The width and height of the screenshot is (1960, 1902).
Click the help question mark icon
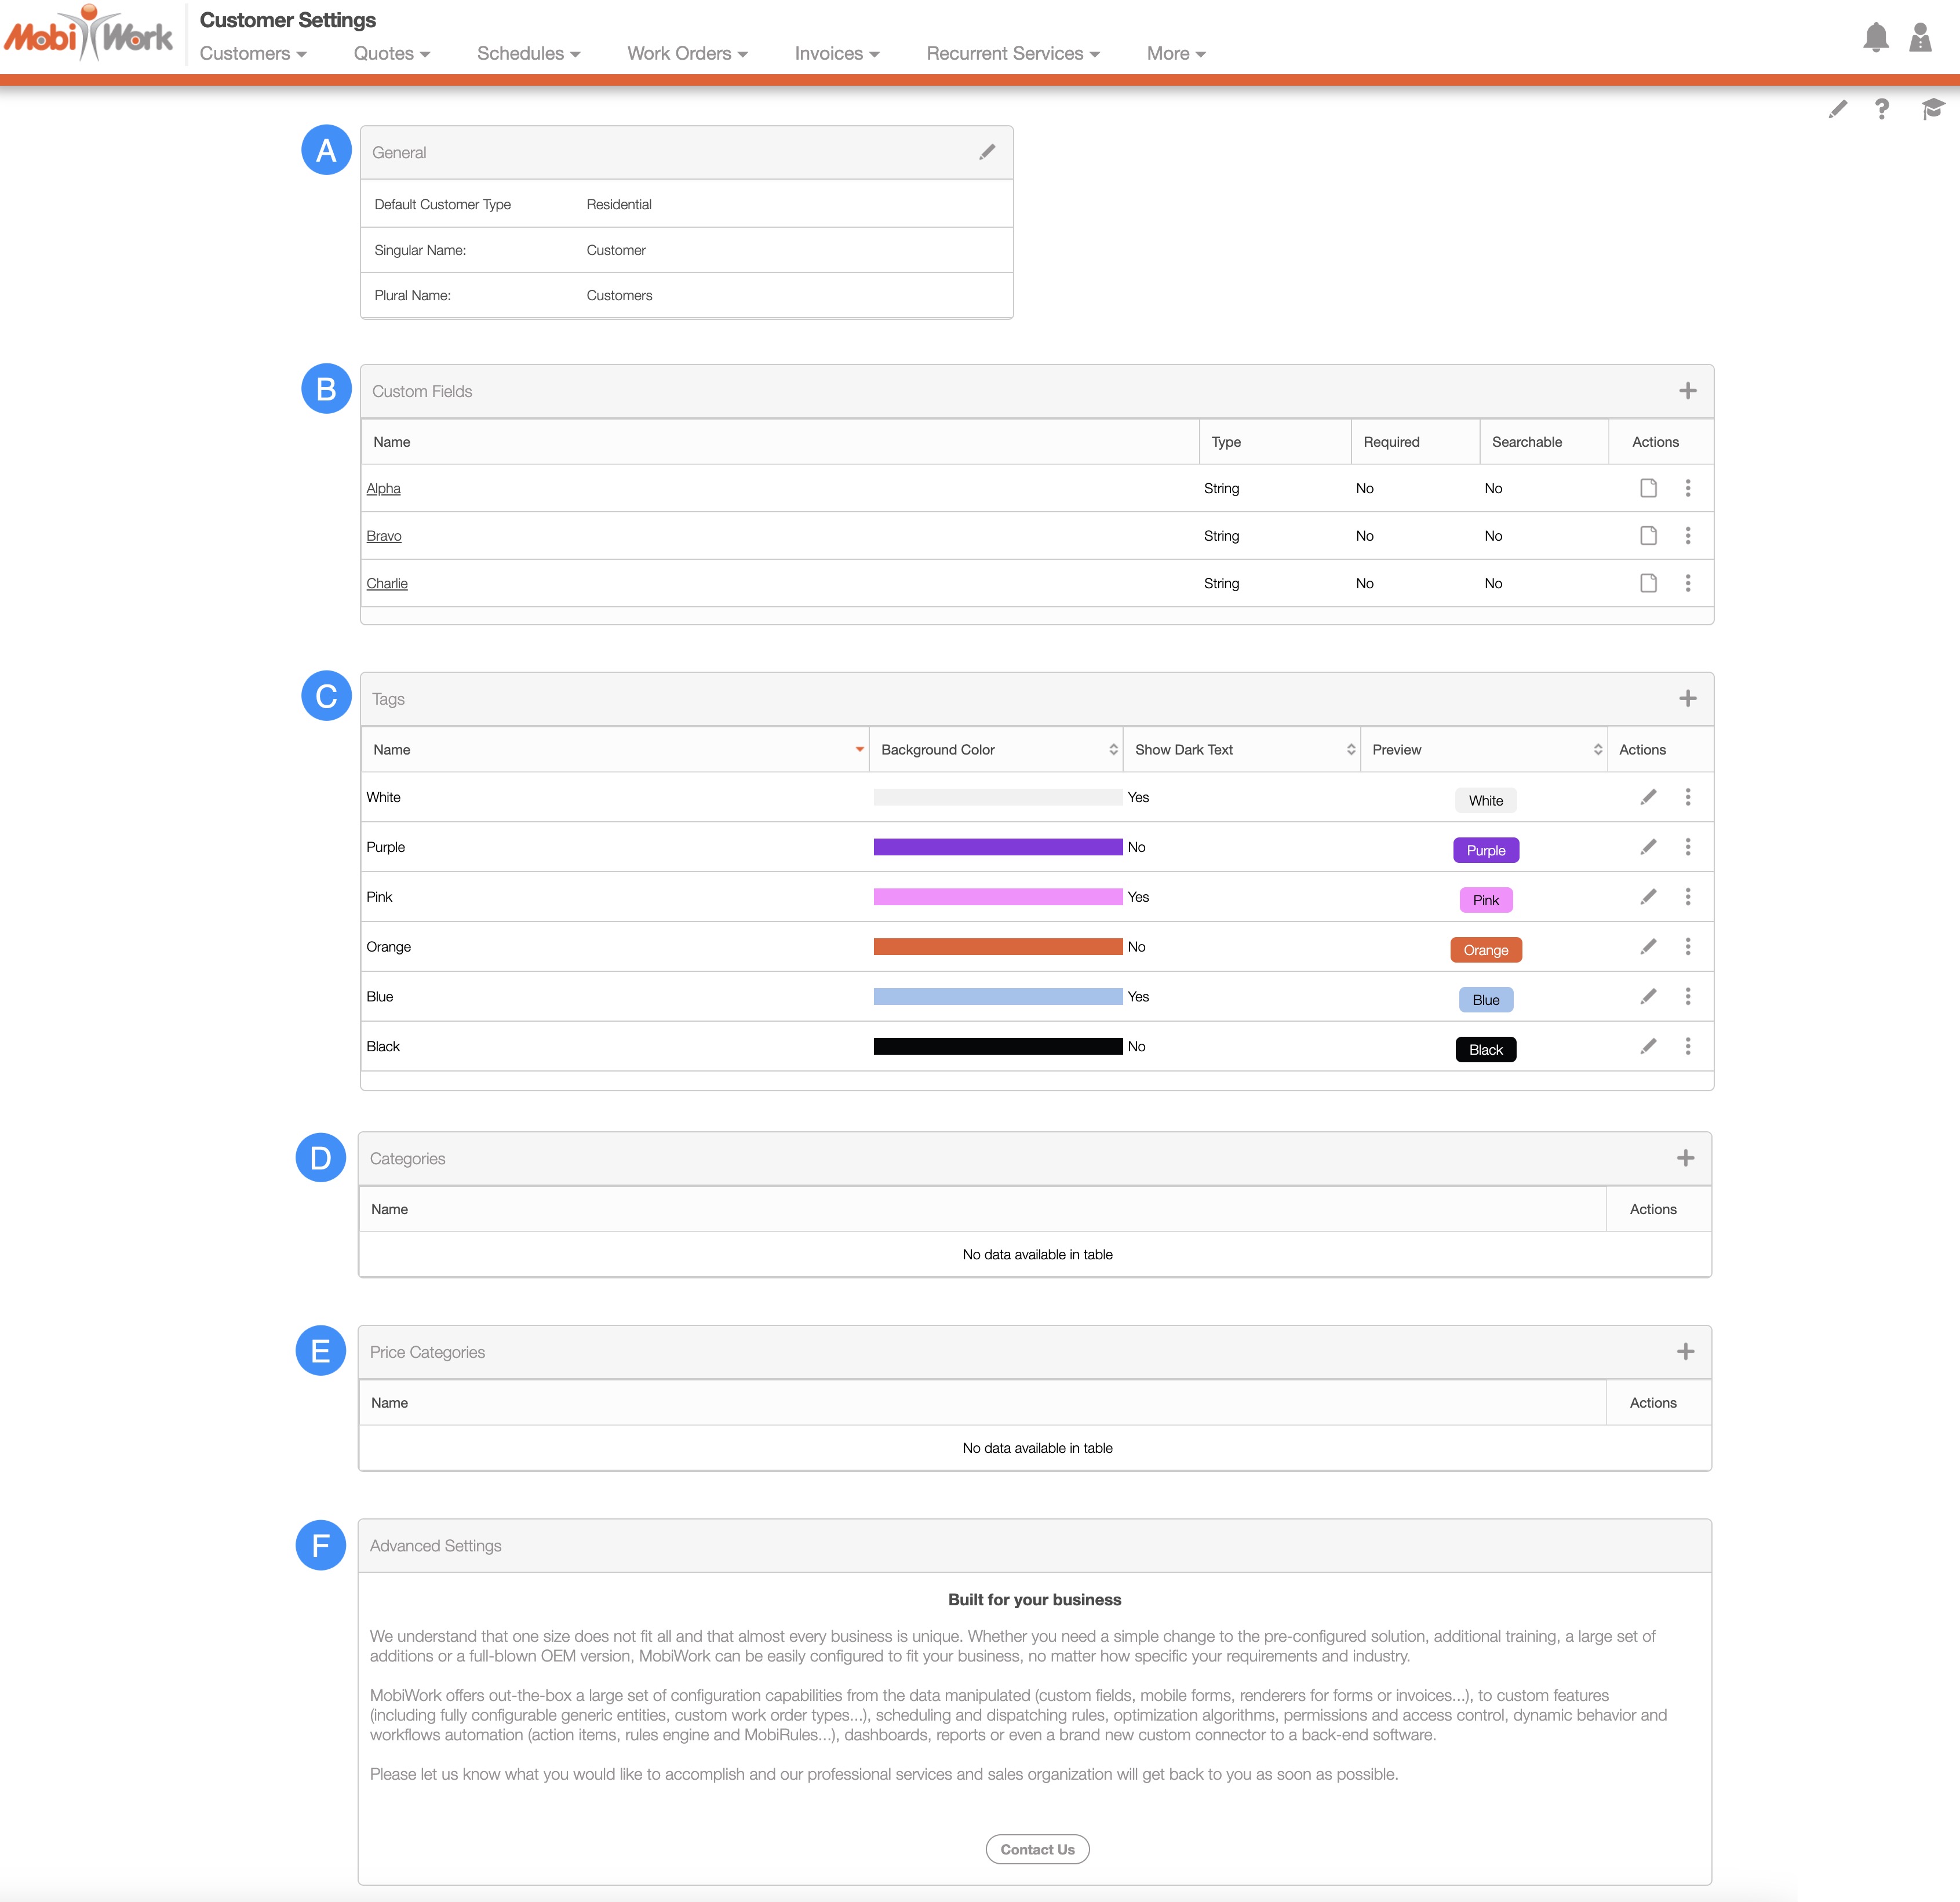coord(1881,109)
